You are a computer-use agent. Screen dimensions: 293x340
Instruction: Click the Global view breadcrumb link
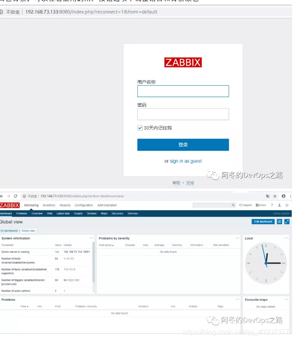(28, 231)
